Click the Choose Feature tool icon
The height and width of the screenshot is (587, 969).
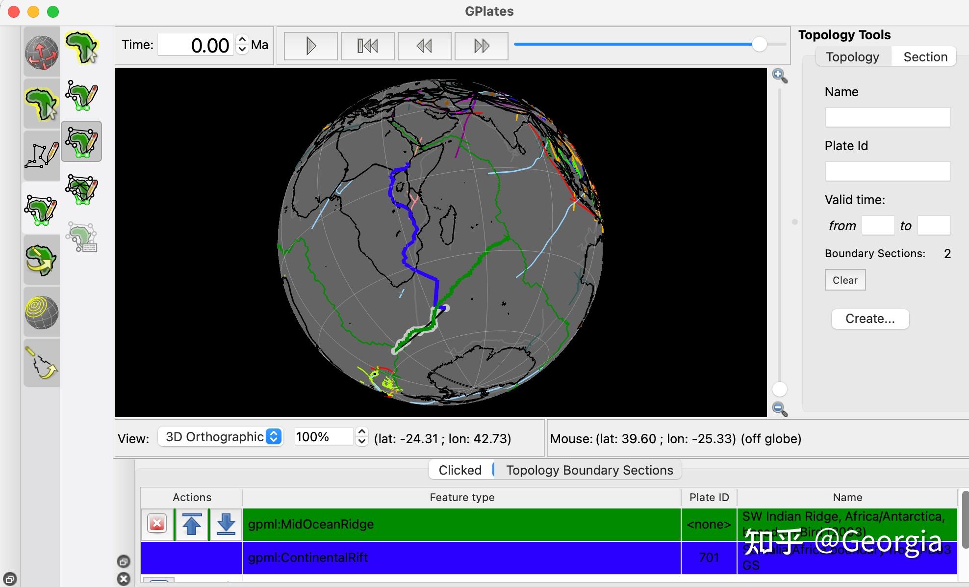(x=42, y=104)
